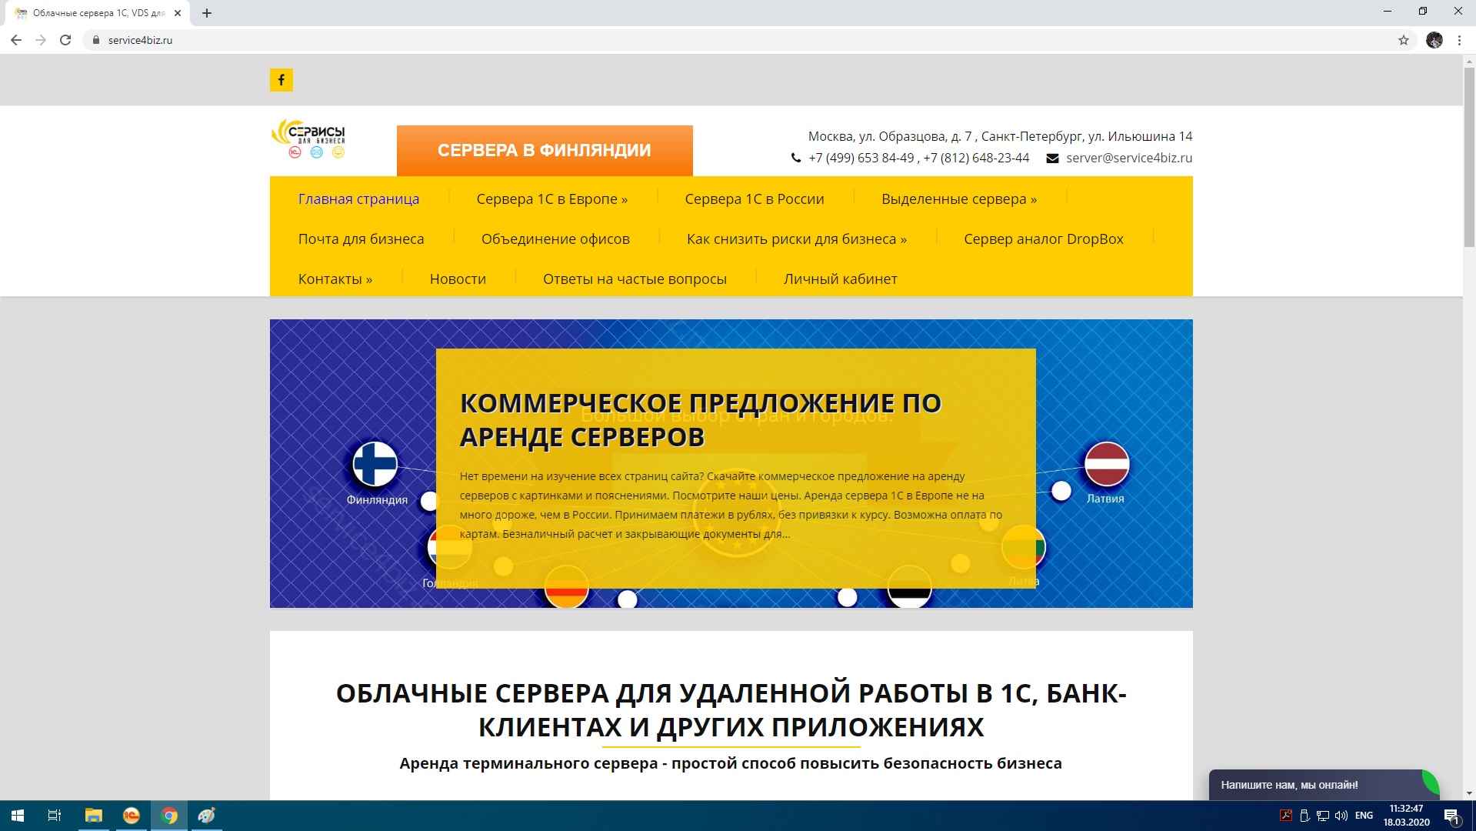Click the Facebook icon in top bar
Screen dimensions: 1476x831
click(281, 80)
